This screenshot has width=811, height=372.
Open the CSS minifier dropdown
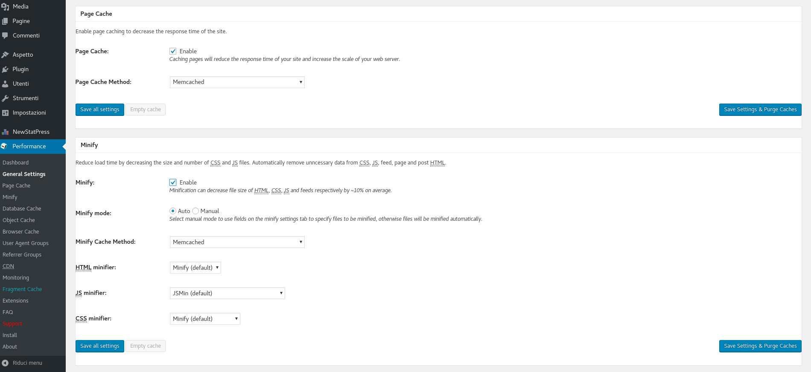[x=205, y=319]
